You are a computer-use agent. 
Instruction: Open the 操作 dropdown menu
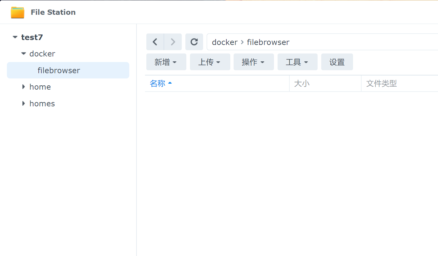pyautogui.click(x=254, y=62)
